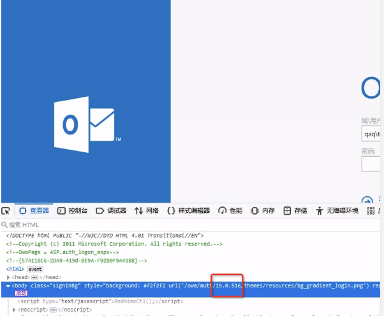Select the DOCTYPE html line

point(105,236)
